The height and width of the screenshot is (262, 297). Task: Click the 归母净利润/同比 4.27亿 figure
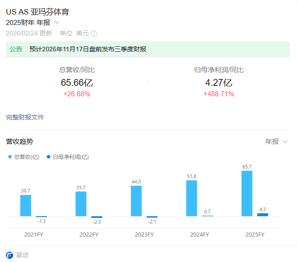(x=219, y=83)
